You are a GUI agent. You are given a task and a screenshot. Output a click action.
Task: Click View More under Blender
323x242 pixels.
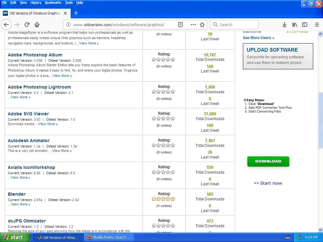[21, 204]
